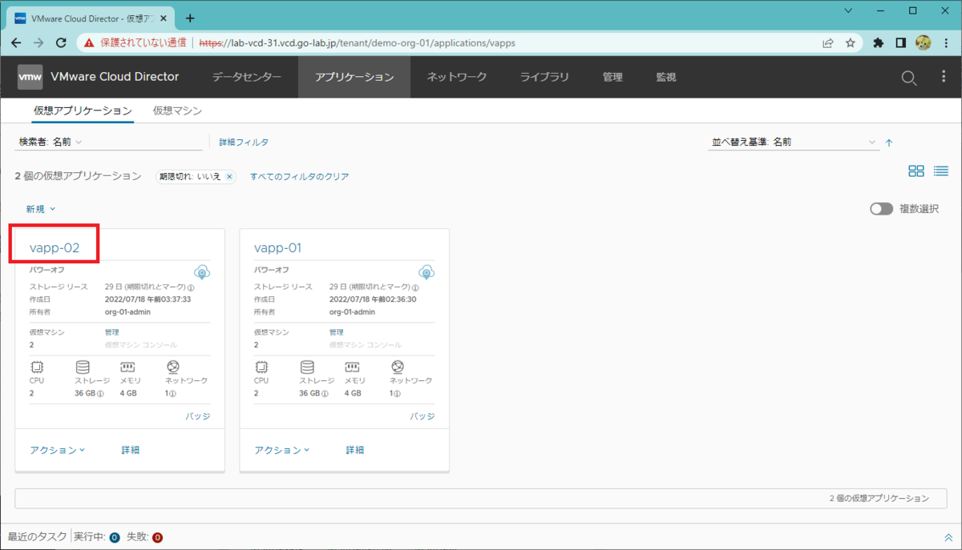Click memory icon on vapp-02 card
Image resolution: width=962 pixels, height=550 pixels.
point(127,367)
